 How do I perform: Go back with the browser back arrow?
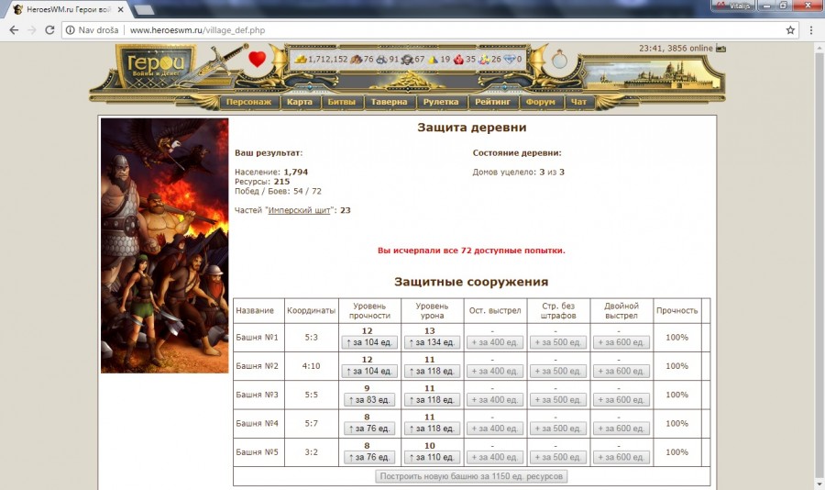14,30
